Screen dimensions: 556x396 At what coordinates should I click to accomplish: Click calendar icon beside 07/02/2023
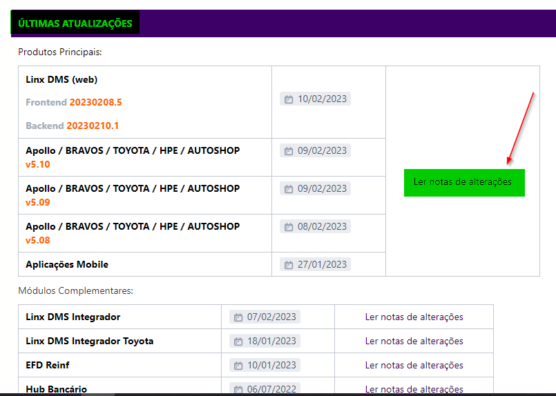click(238, 317)
